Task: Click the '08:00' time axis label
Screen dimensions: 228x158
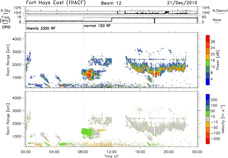Action: click(x=83, y=152)
